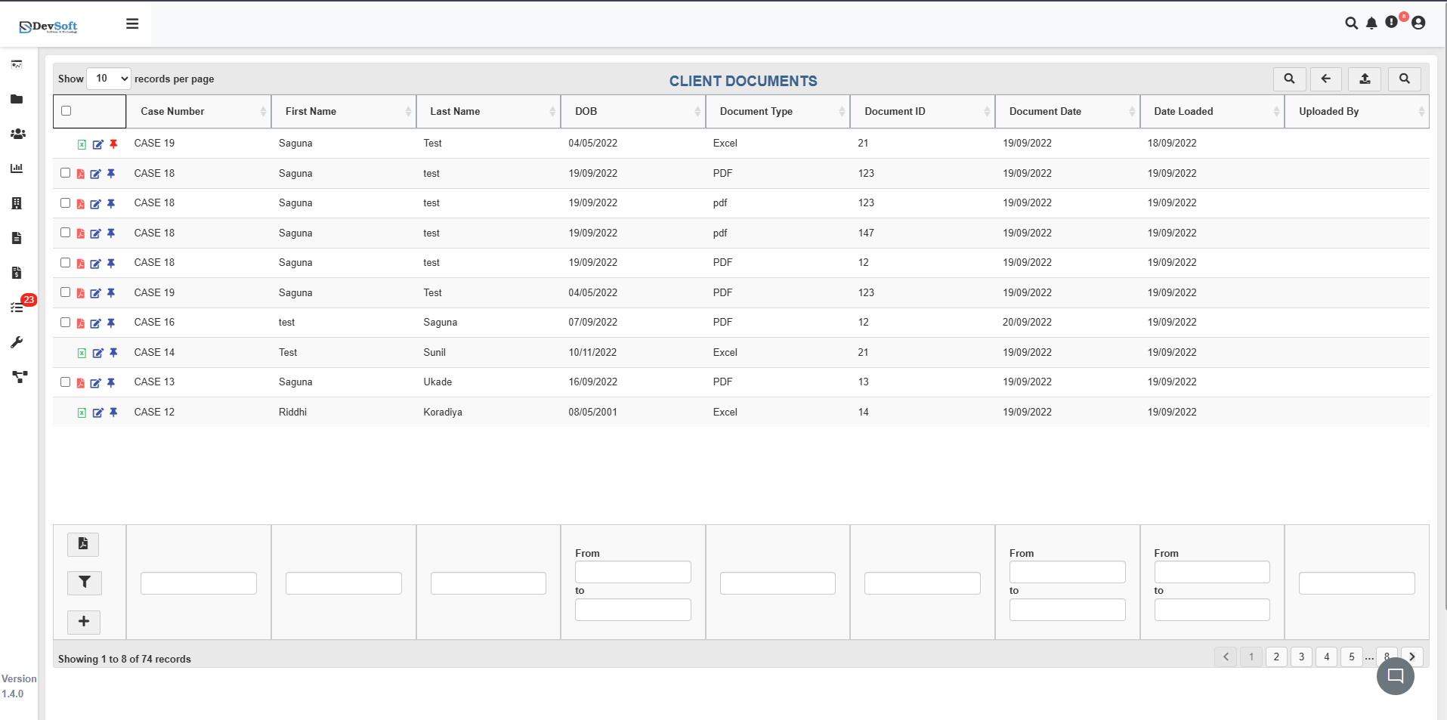Screen dimensions: 1447x720
Task: Click the upload document button on the toolbar
Action: point(1364,79)
